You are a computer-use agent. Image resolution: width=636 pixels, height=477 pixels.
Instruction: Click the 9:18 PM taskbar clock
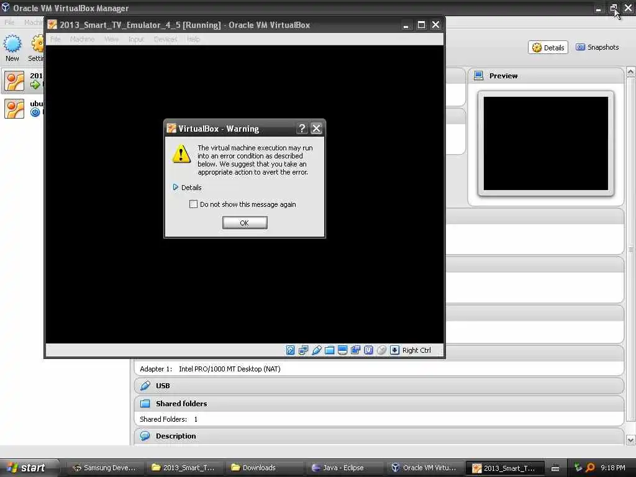(612, 468)
